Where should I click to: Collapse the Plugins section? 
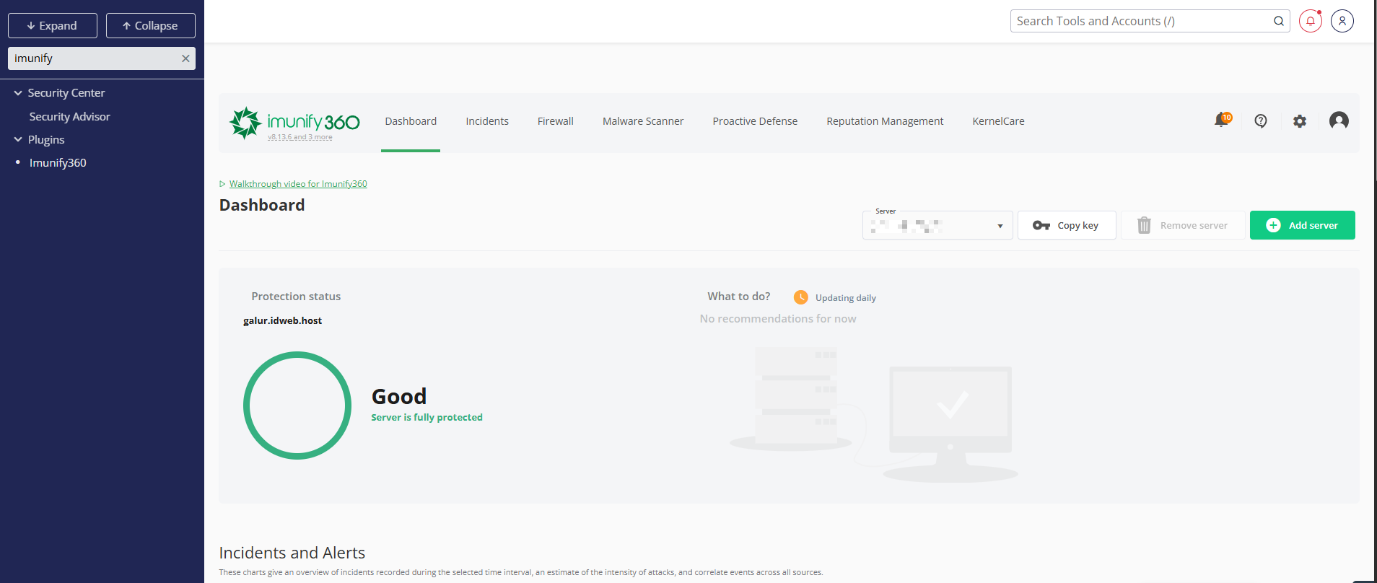[18, 140]
